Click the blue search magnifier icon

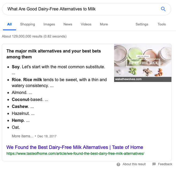(163, 9)
